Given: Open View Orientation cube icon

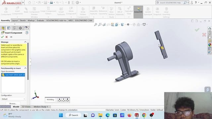Looking at the screenshot, I should click(x=117, y=24).
